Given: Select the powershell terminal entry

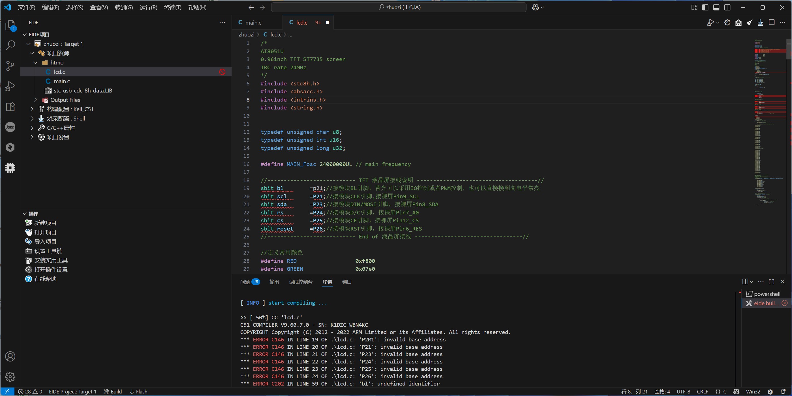Looking at the screenshot, I should pos(767,294).
